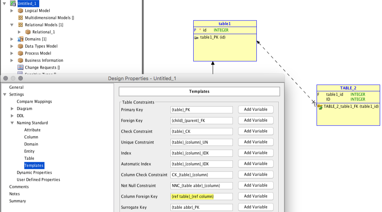This screenshot has width=382, height=212.
Task: Collapse the Relational Models node
Action: click(12, 25)
